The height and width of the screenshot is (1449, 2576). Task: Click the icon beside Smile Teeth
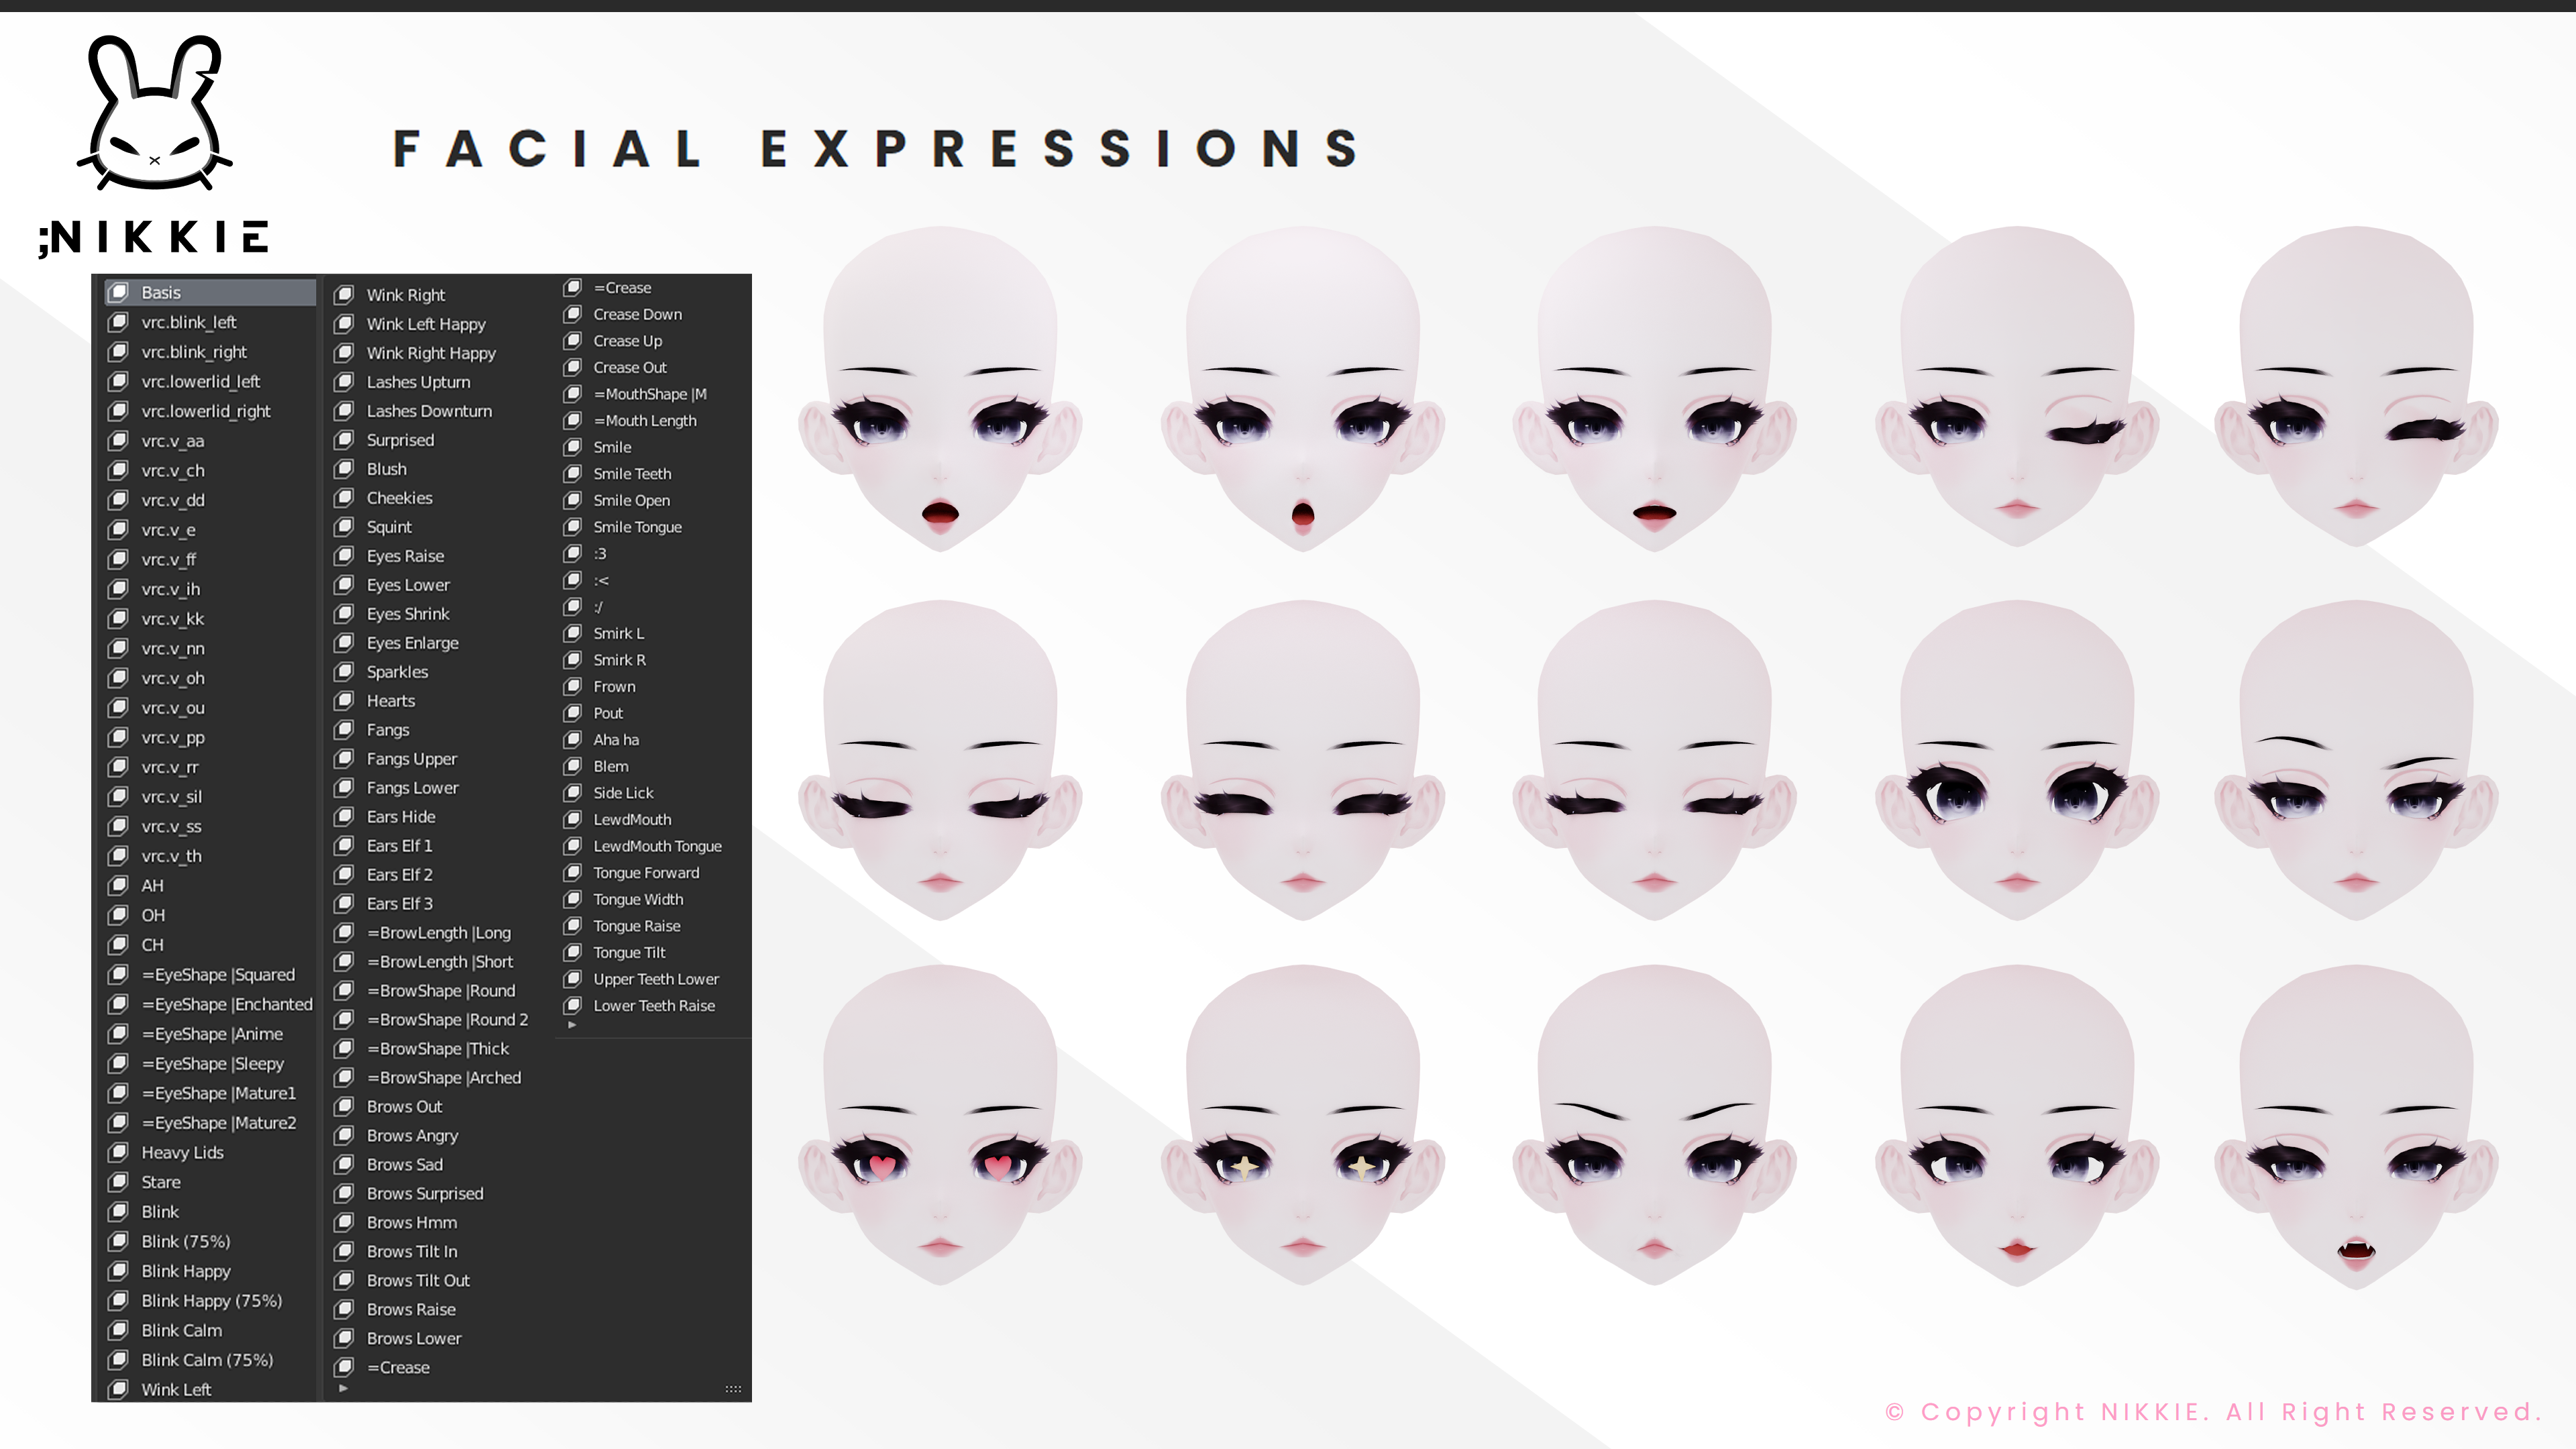click(572, 473)
